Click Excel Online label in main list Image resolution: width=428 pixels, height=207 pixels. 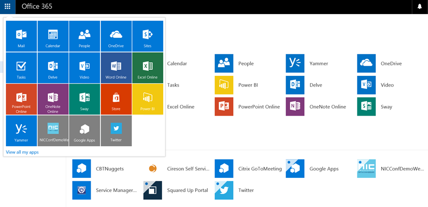click(181, 106)
